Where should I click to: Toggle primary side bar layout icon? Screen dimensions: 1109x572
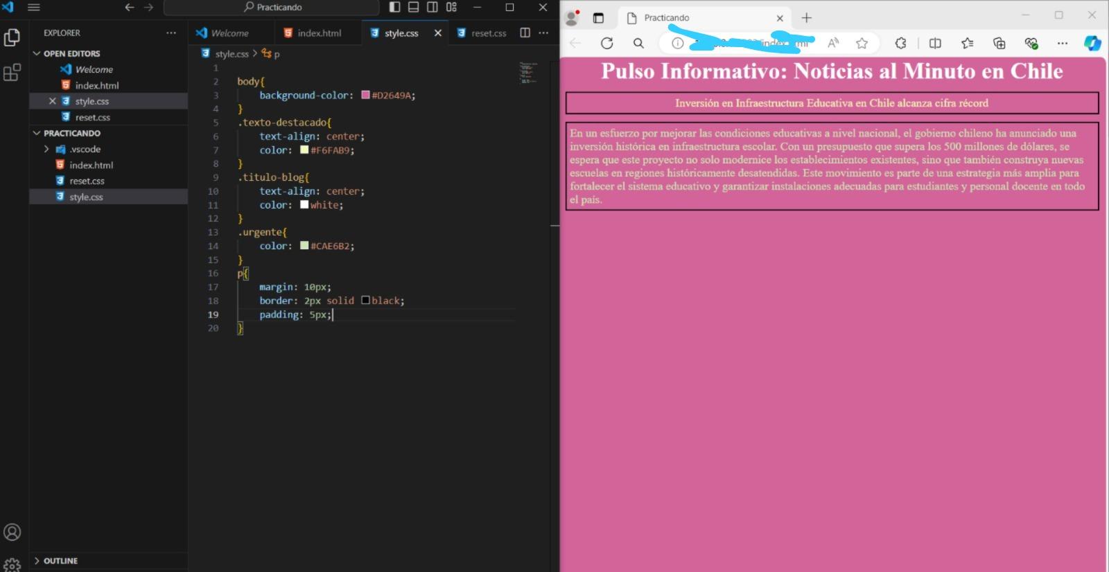point(394,7)
